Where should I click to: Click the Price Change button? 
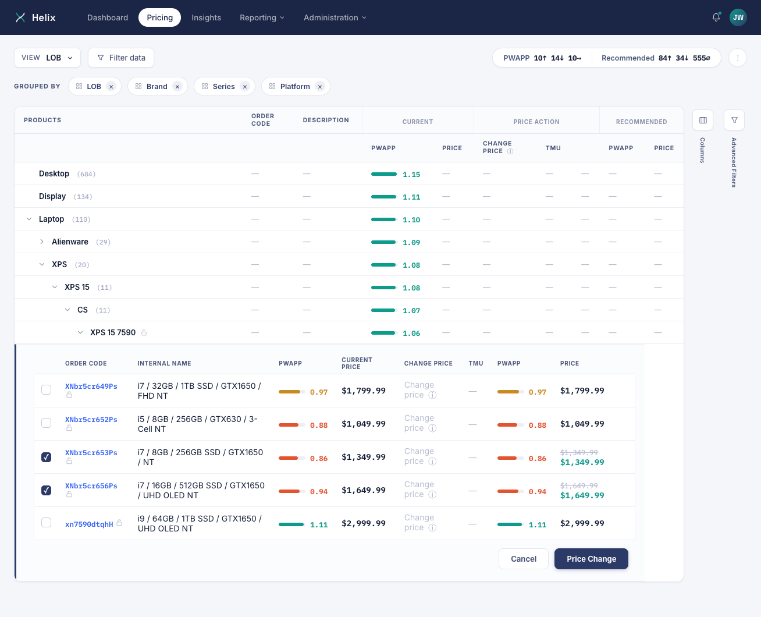[591, 559]
